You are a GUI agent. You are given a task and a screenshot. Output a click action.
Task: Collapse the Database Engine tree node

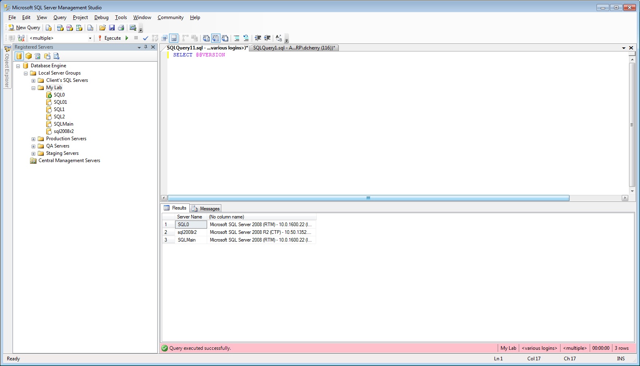[18, 66]
